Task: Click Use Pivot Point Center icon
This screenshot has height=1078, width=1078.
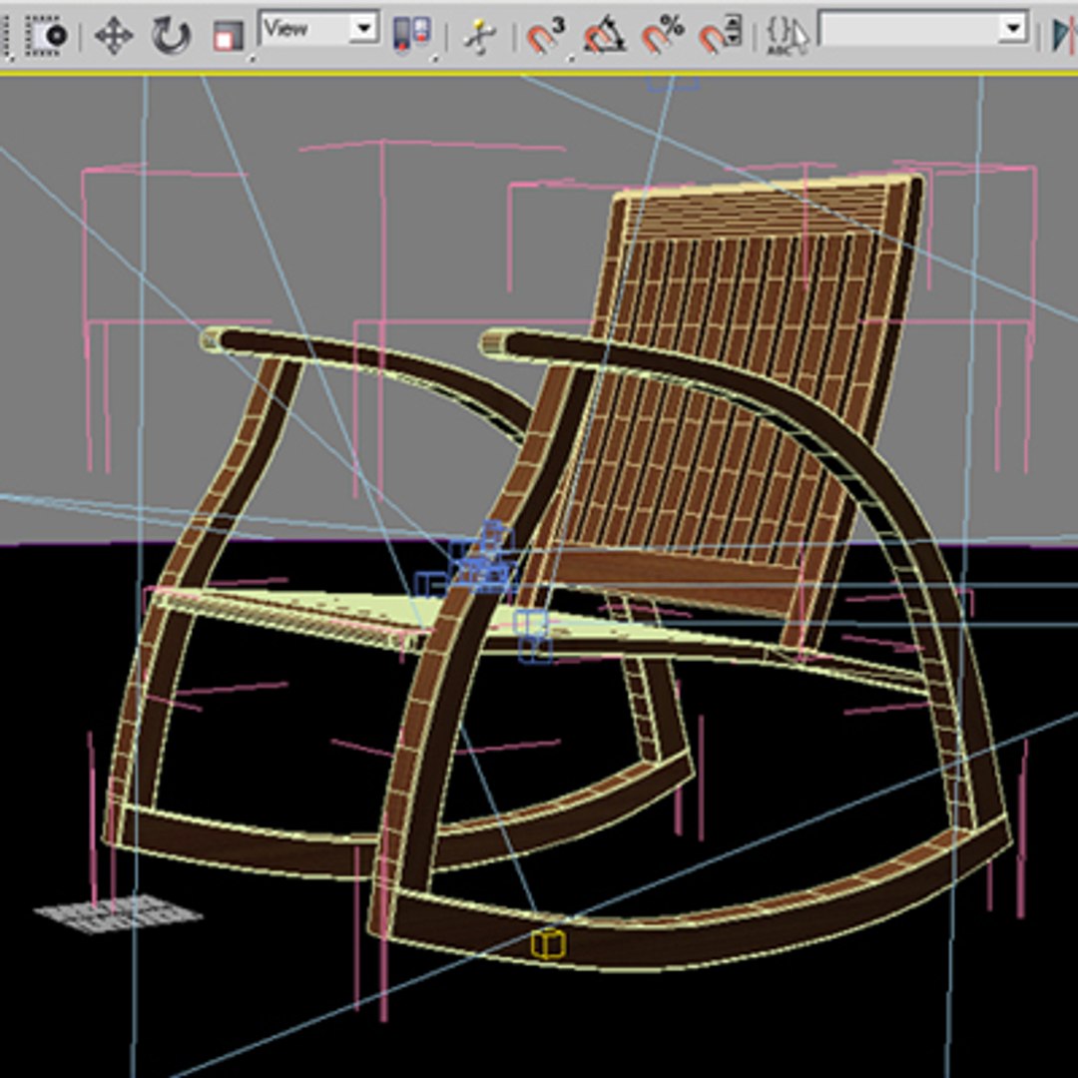Action: (412, 34)
